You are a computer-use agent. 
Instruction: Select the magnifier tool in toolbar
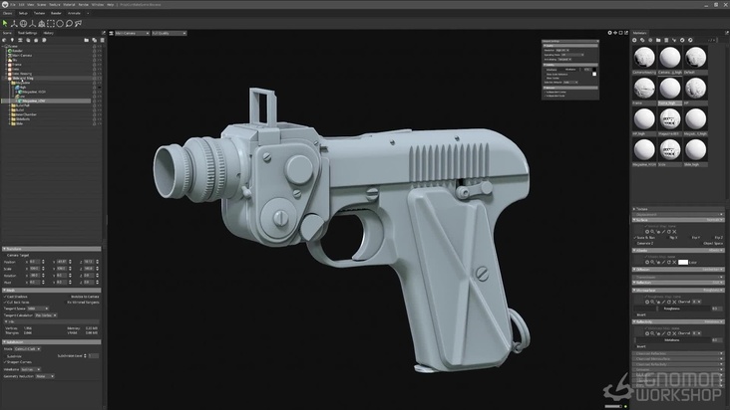(x=69, y=22)
